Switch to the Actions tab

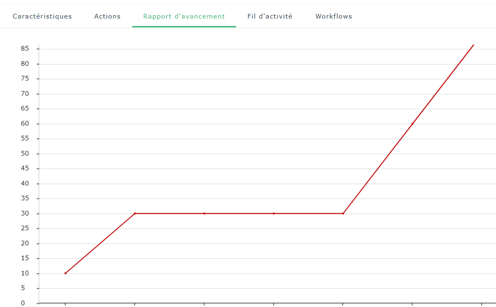(x=107, y=16)
